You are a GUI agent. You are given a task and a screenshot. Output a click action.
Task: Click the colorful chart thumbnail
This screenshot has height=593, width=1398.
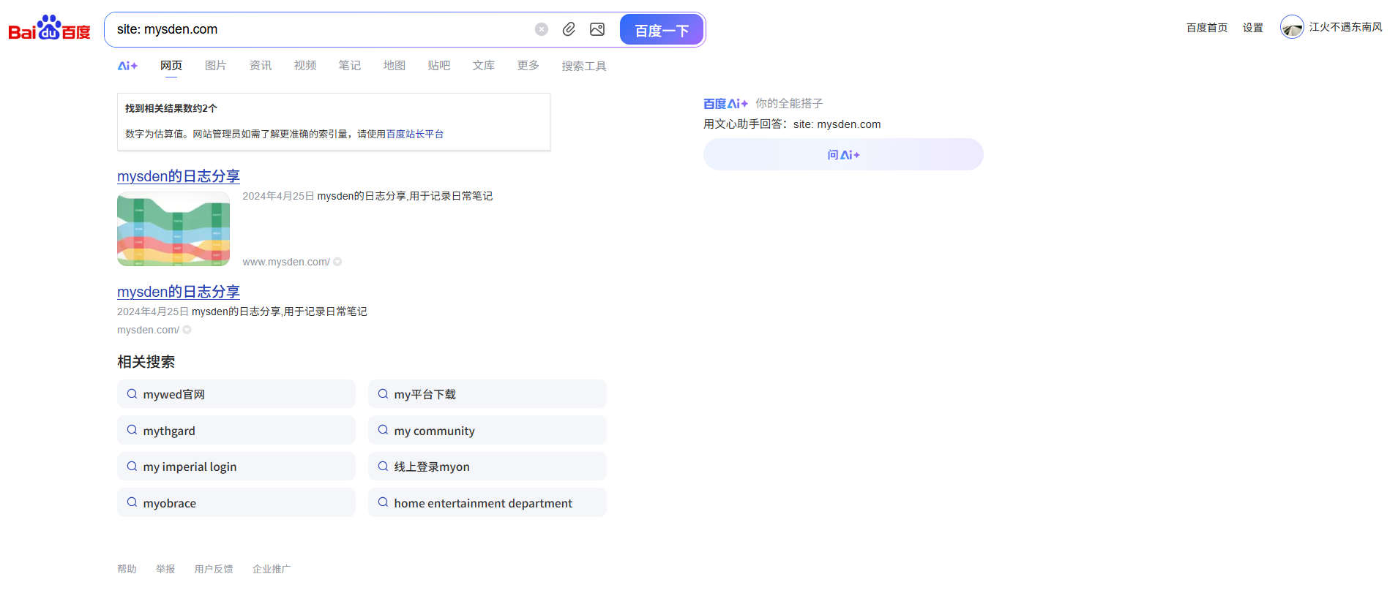173,229
